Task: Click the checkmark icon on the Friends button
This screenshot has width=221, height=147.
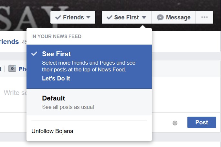Action: [58, 17]
